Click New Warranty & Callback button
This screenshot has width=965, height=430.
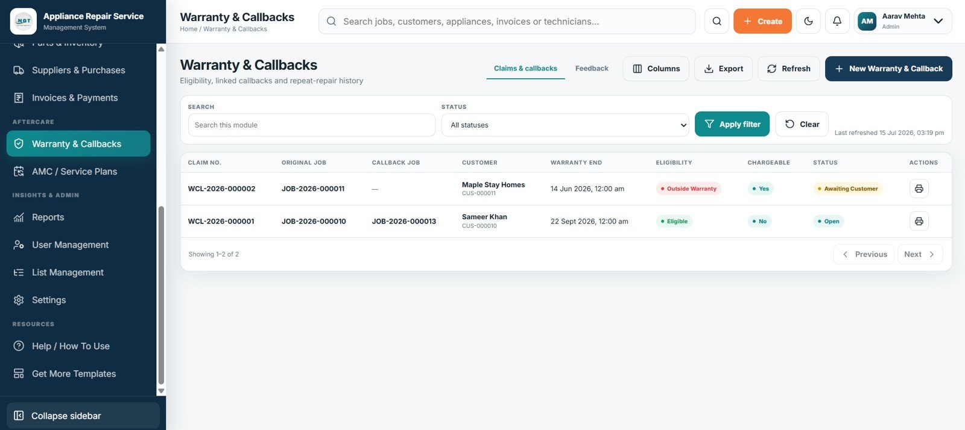click(x=888, y=69)
